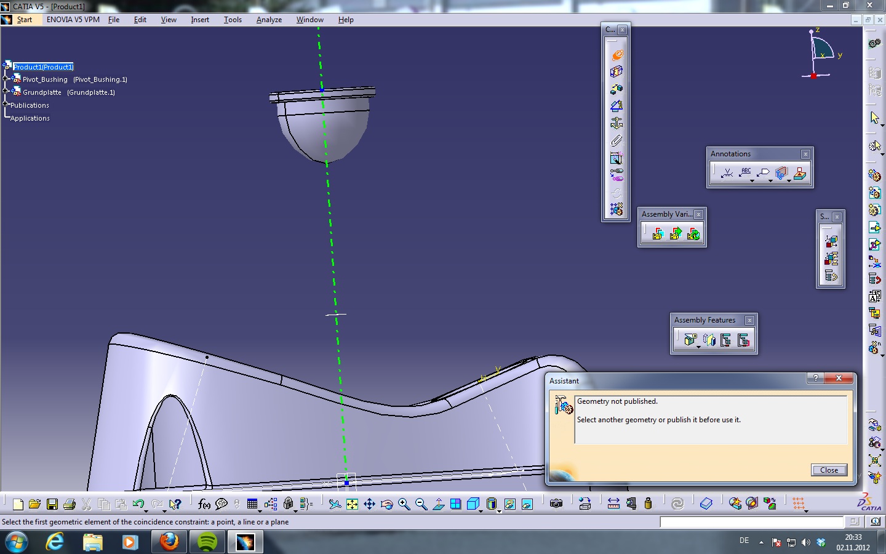
Task: Open the Window menu
Action: (310, 20)
